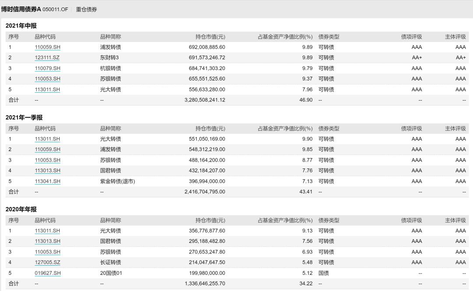Open 长证转债 code link 127005.SZ

tap(47, 262)
